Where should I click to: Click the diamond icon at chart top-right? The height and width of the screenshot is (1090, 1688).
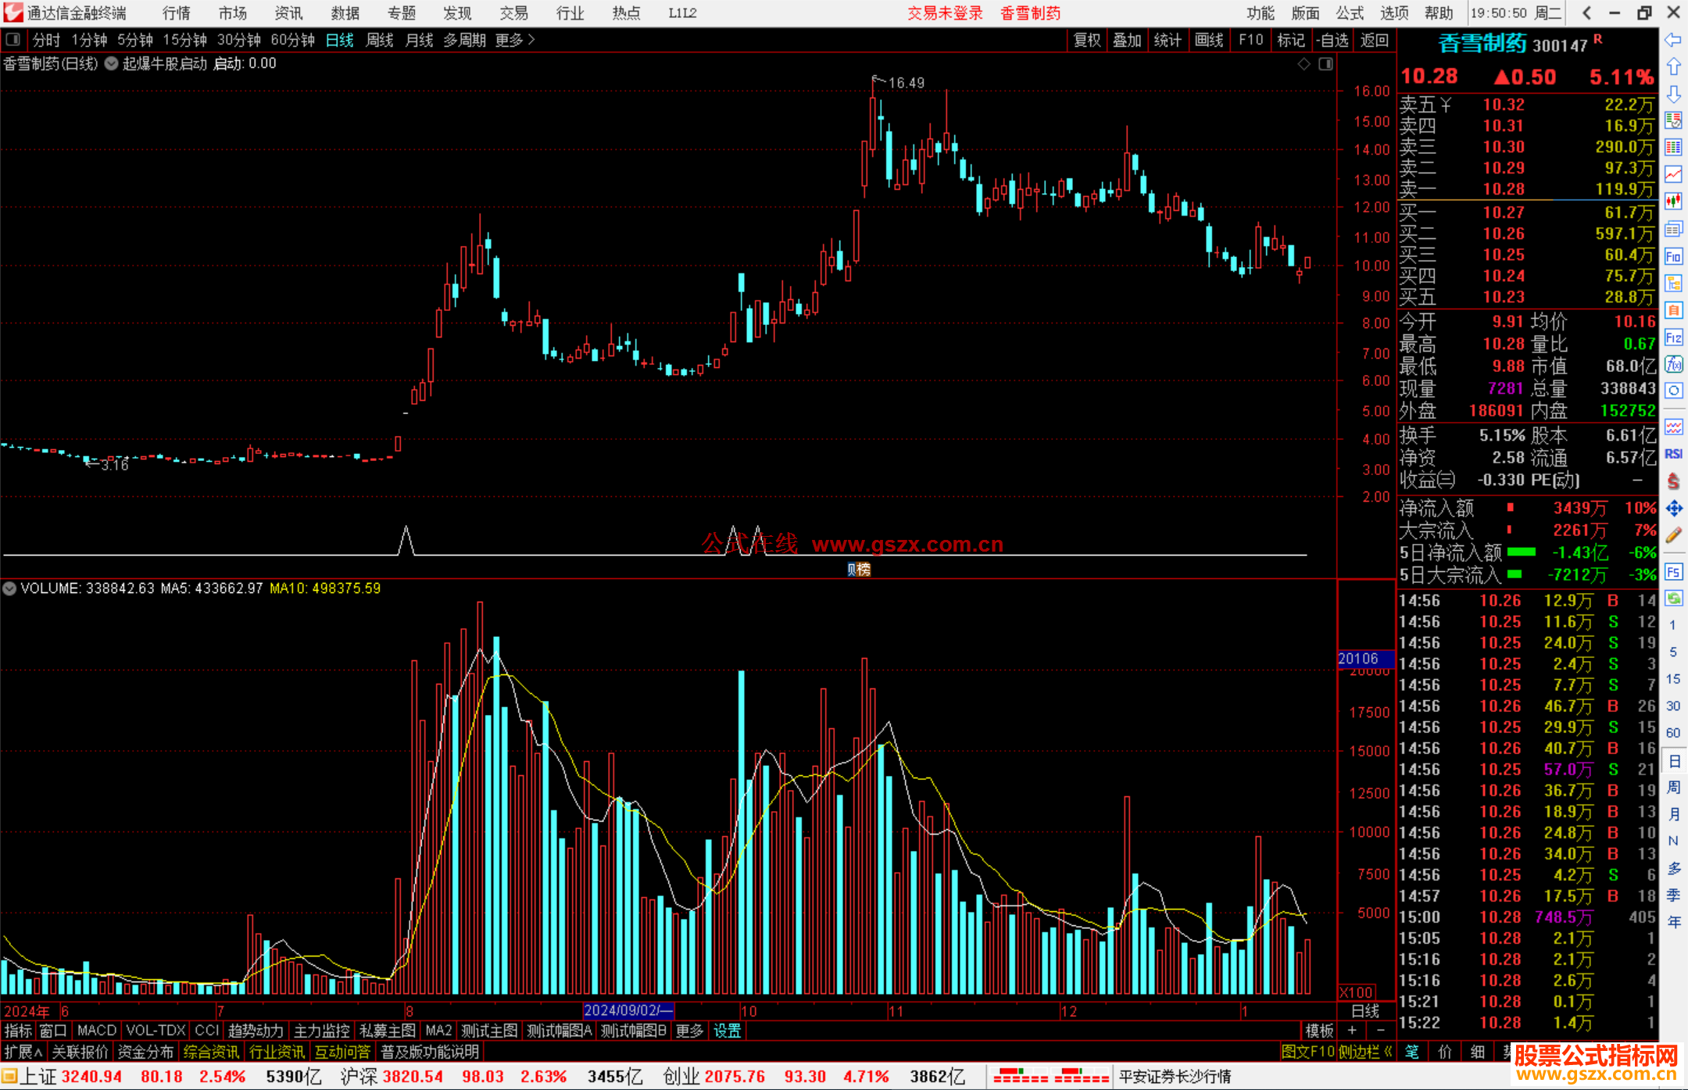(x=1304, y=64)
